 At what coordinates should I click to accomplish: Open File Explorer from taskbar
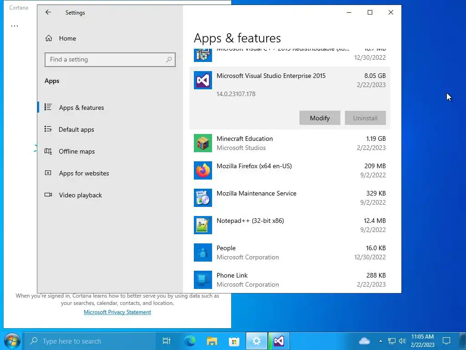click(212, 341)
